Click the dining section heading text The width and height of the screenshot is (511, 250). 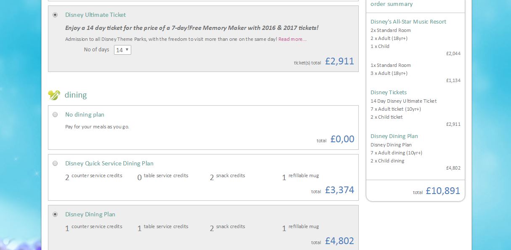click(x=76, y=95)
